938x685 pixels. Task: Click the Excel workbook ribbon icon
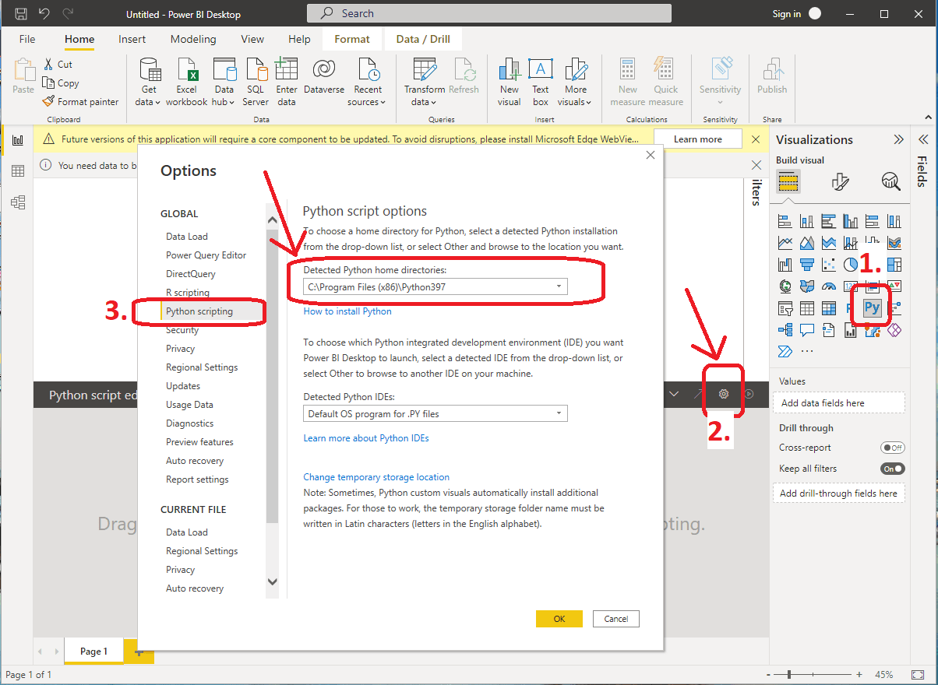coord(187,81)
